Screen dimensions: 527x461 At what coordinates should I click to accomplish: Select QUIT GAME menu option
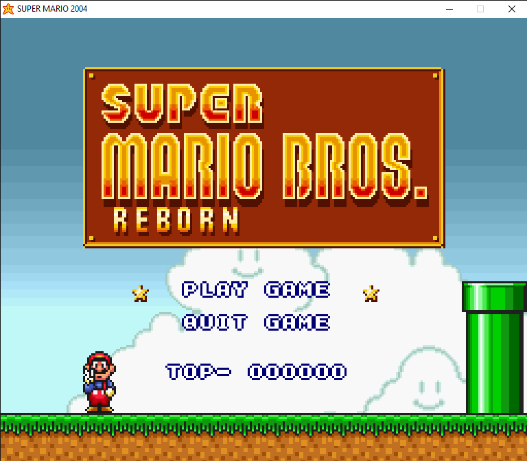256,322
